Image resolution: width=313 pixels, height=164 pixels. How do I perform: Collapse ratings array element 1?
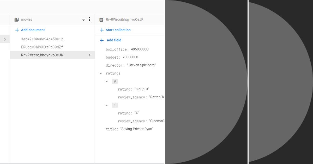(107, 105)
